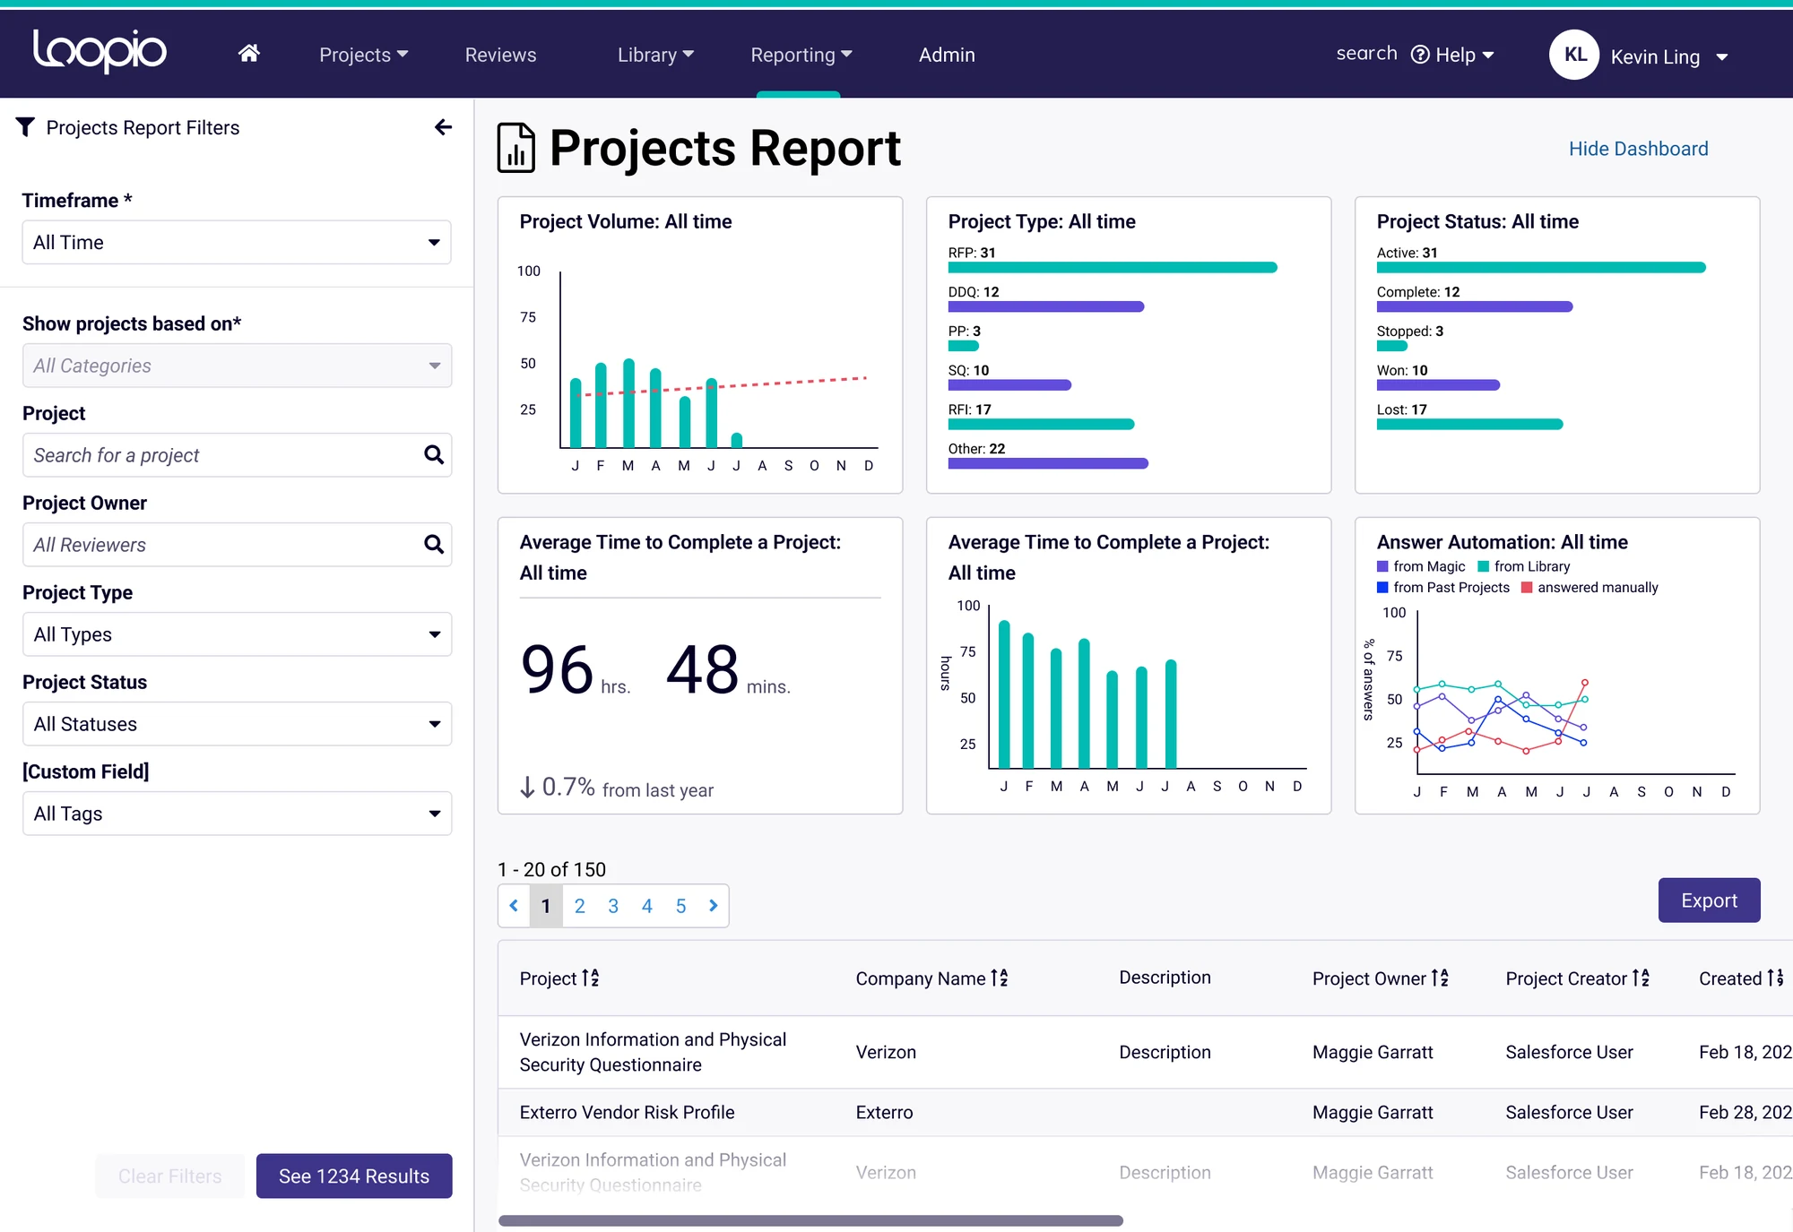Go to the Home icon
The height and width of the screenshot is (1232, 1793).
click(x=249, y=54)
